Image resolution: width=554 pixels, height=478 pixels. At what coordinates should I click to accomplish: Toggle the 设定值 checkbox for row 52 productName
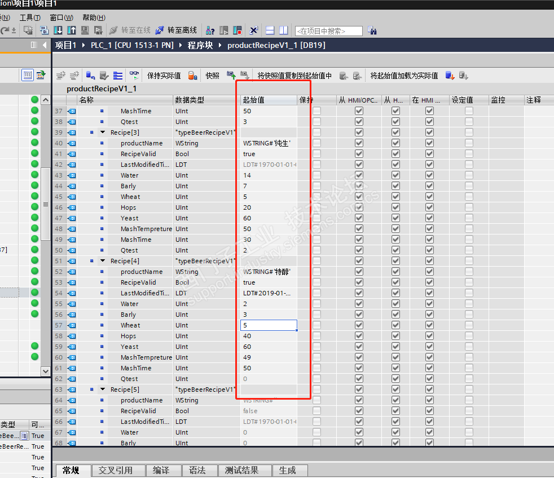469,272
